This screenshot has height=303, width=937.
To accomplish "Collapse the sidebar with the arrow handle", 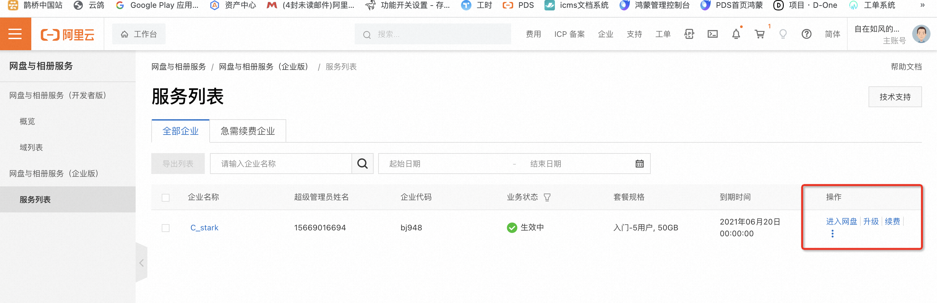I will (x=141, y=263).
